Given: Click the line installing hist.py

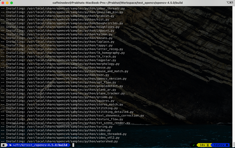Looking at the screenshot, I should [55, 20].
